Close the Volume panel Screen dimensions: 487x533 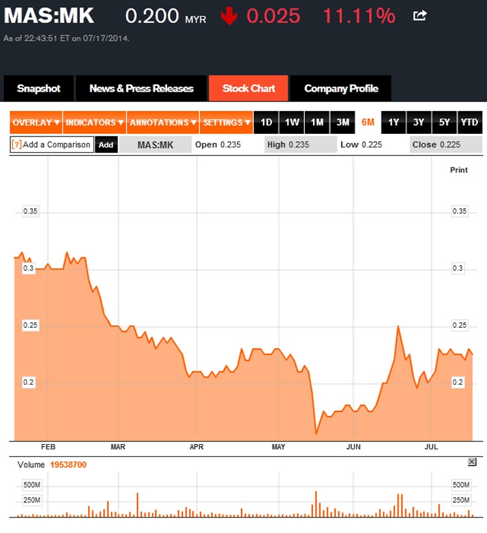pyautogui.click(x=472, y=461)
